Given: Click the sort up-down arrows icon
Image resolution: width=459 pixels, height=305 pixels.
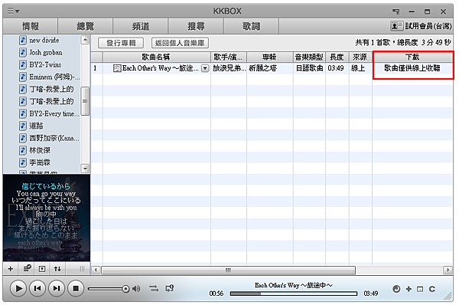Looking at the screenshot, I should coord(57,269).
